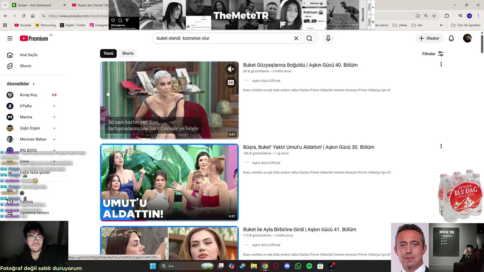Open options for Büşra, Buket' Yaktı video
The height and width of the screenshot is (272, 484).
441,146
